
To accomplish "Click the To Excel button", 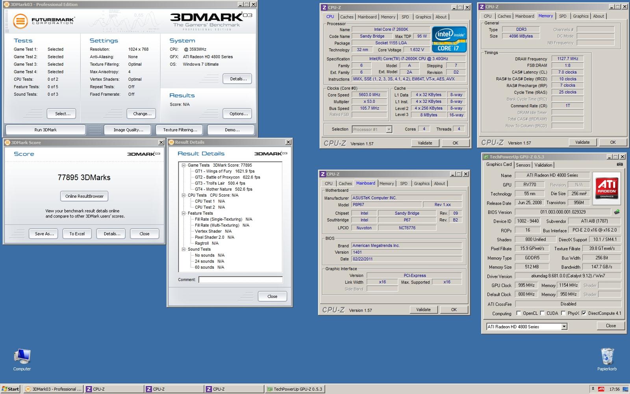I will pos(77,234).
